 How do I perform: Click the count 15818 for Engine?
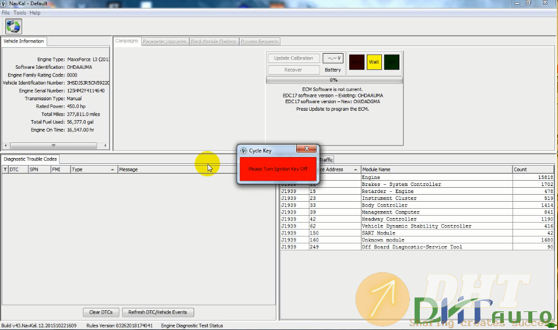(546, 177)
